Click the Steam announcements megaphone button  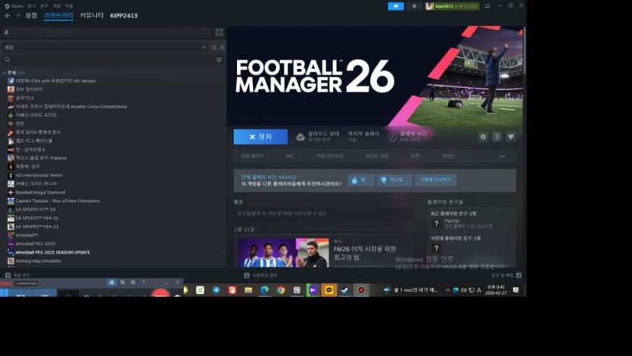(395, 6)
